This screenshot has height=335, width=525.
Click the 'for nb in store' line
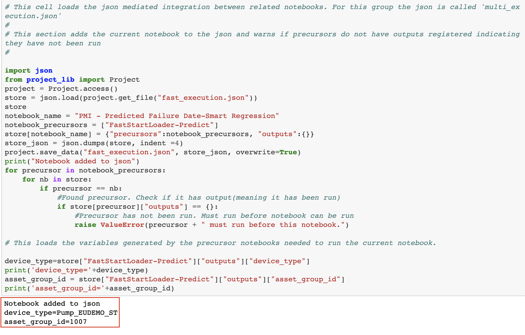pyautogui.click(x=57, y=179)
